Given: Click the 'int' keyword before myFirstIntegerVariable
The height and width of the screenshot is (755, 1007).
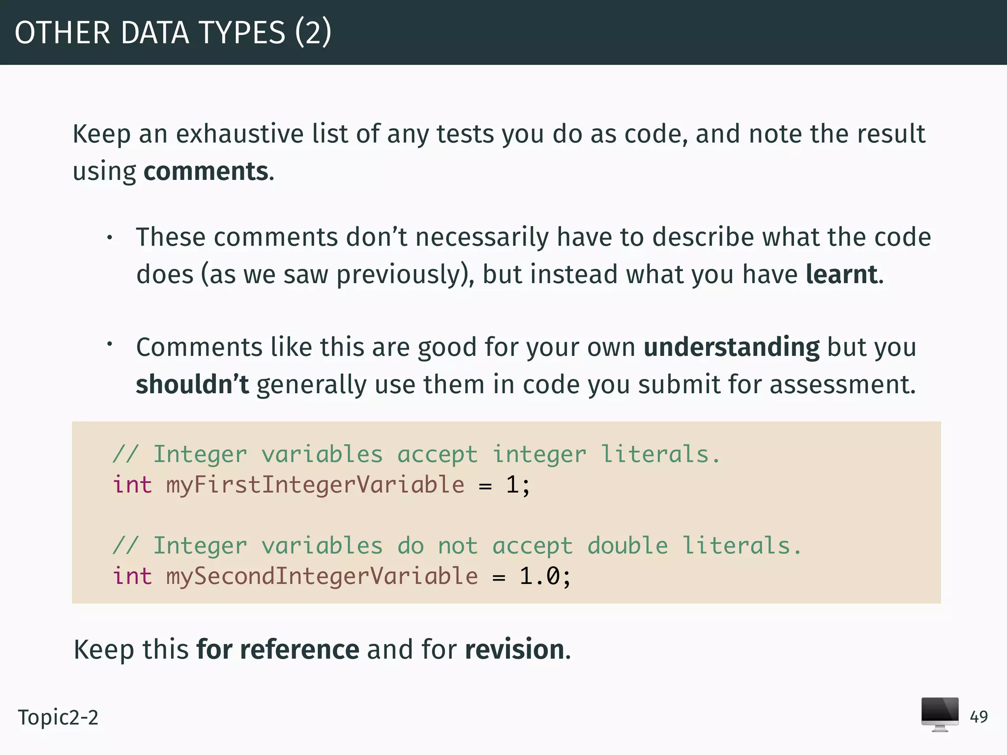Looking at the screenshot, I should (x=132, y=485).
